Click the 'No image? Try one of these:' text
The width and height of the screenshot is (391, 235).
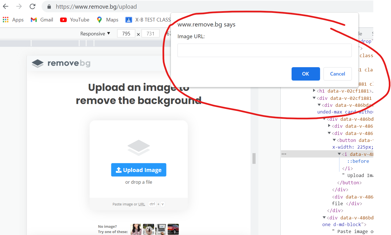click(x=113, y=229)
